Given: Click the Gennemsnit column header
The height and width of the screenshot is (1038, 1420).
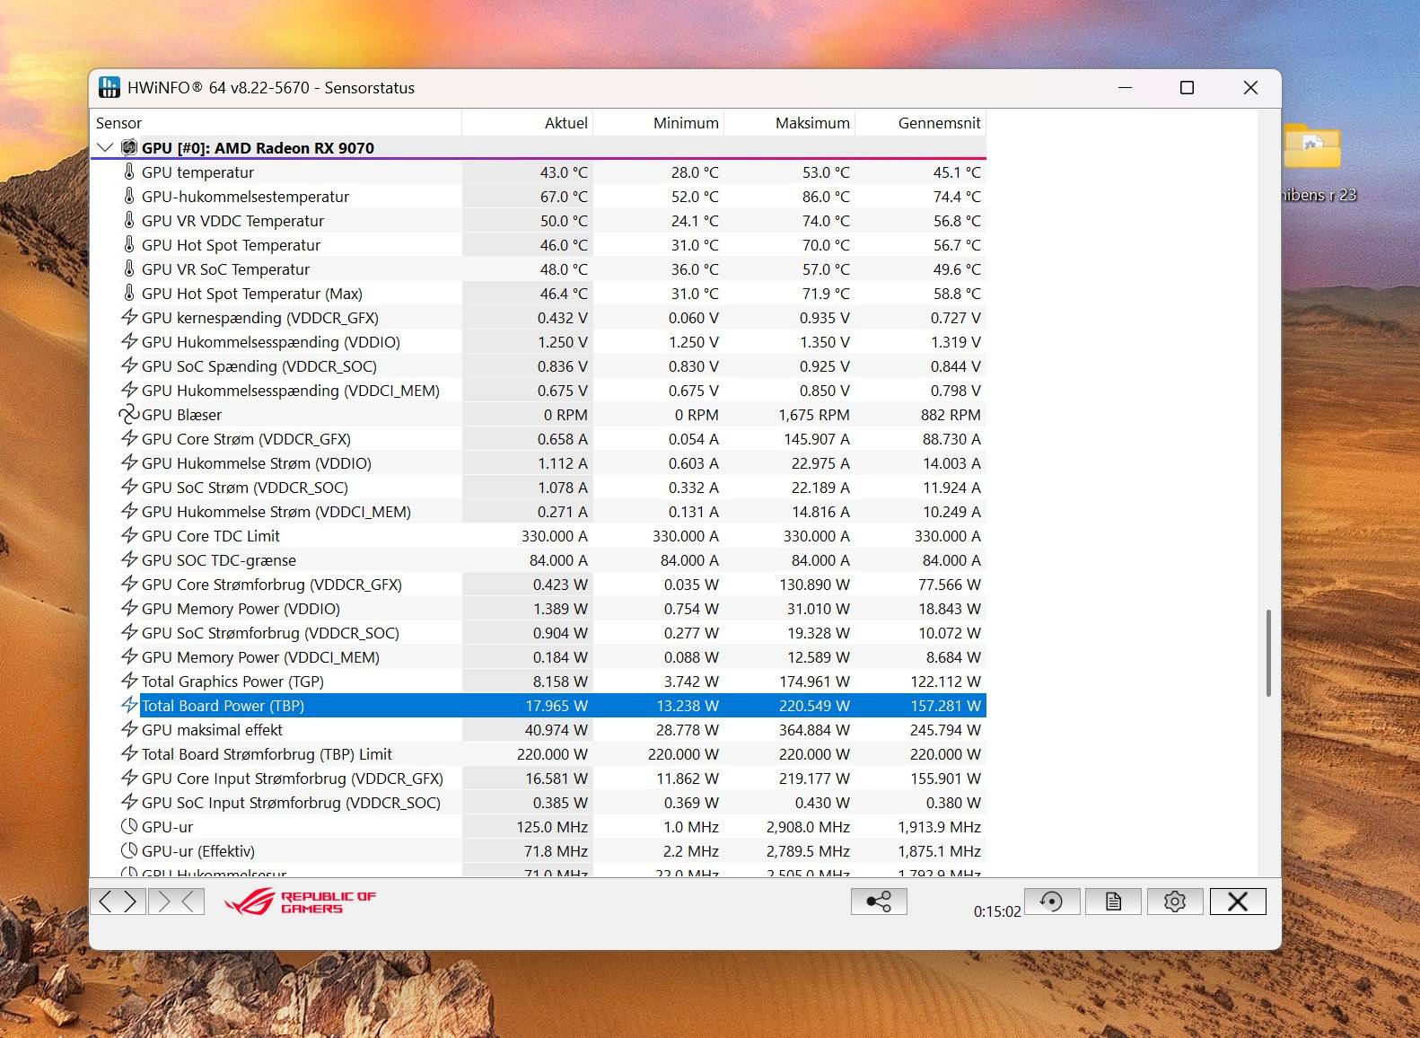Looking at the screenshot, I should (x=920, y=123).
